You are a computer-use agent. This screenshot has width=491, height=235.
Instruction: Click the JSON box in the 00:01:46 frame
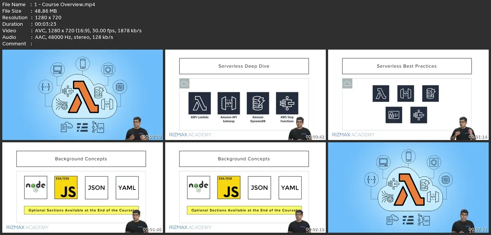[96, 187]
